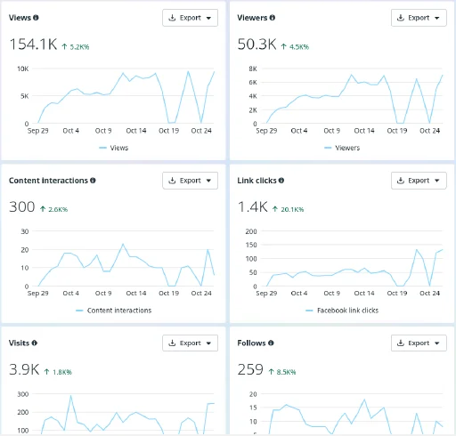Screen dimensions: 456x436
Task: Click the 2.6K% interactions increase indicator
Action: click(x=53, y=209)
